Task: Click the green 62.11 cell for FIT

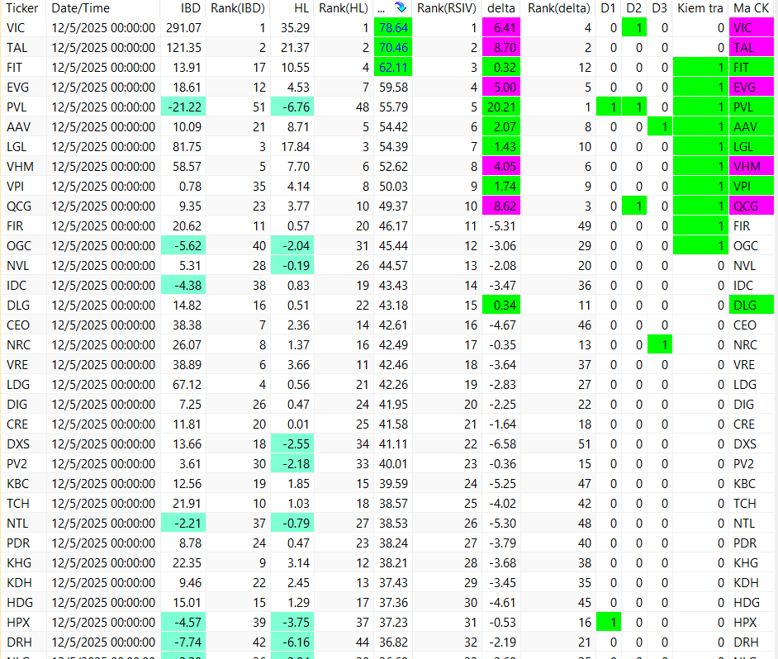Action: [x=393, y=68]
